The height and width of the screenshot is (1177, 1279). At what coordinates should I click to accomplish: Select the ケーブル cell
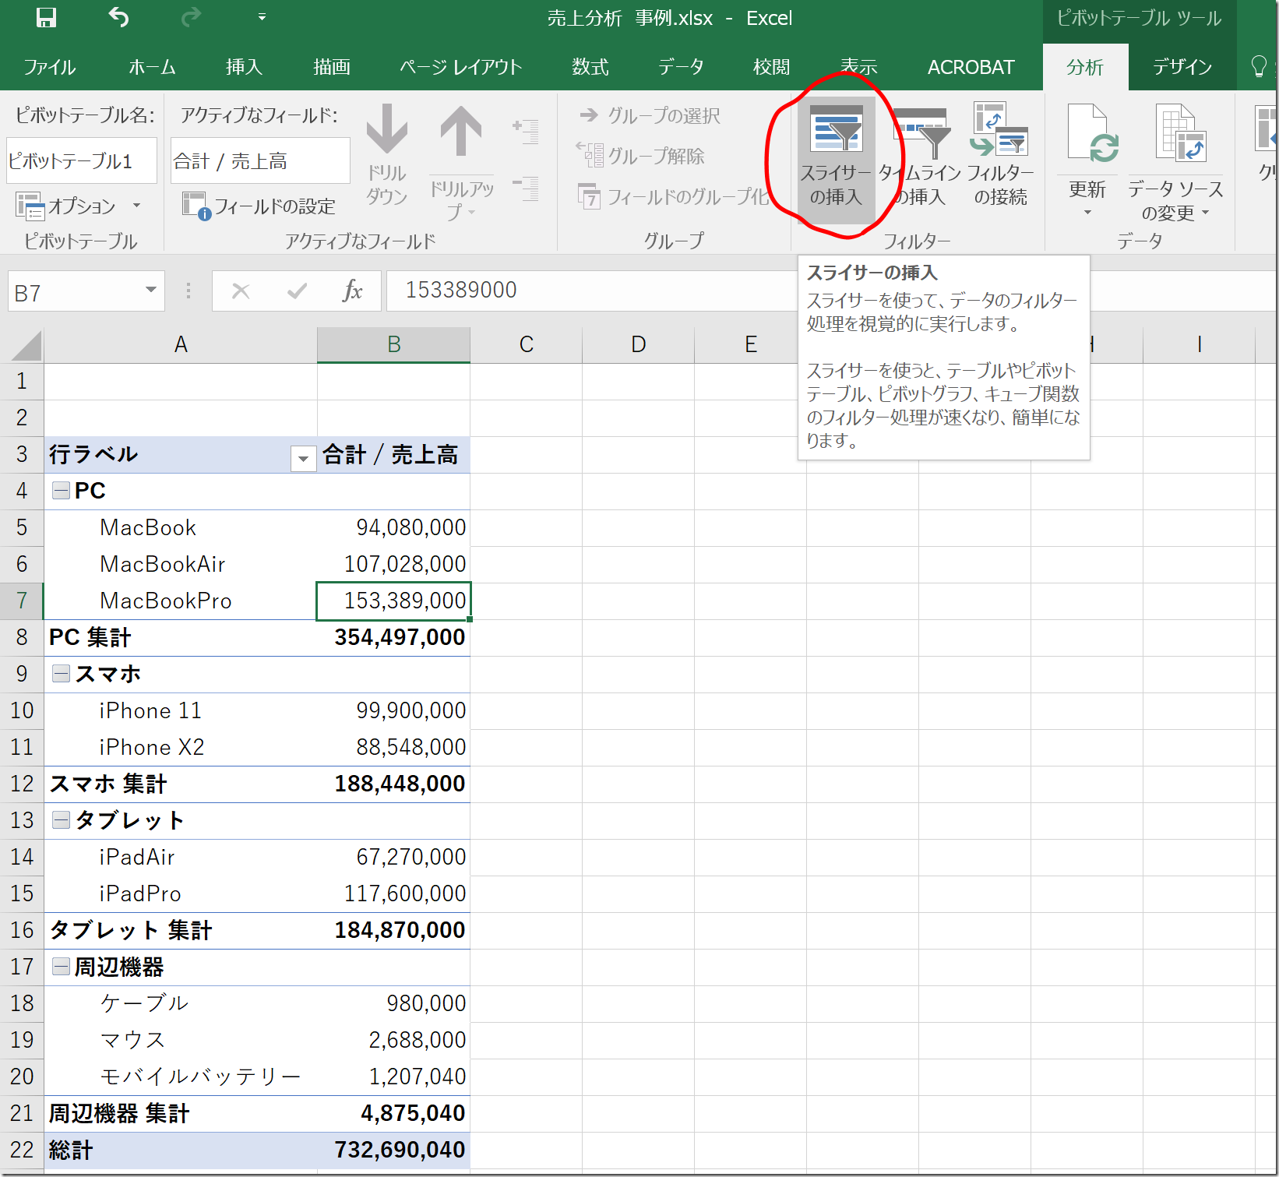(x=181, y=1003)
